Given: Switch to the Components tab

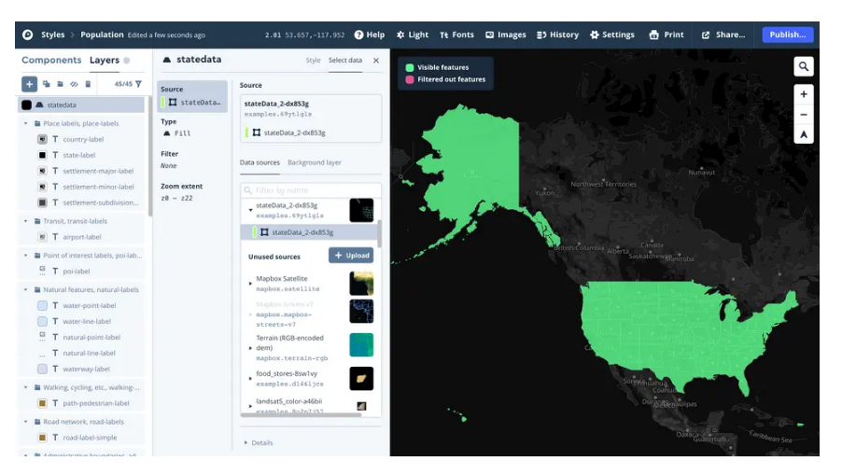Looking at the screenshot, I should coord(51,60).
